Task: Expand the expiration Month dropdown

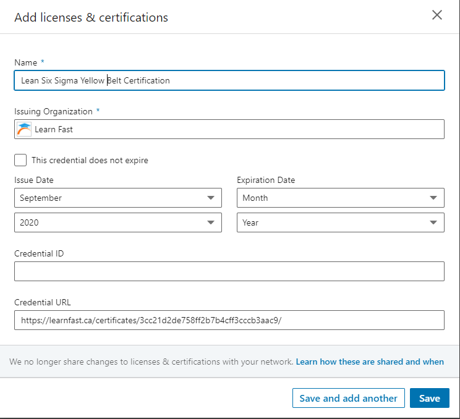Action: click(x=334, y=198)
